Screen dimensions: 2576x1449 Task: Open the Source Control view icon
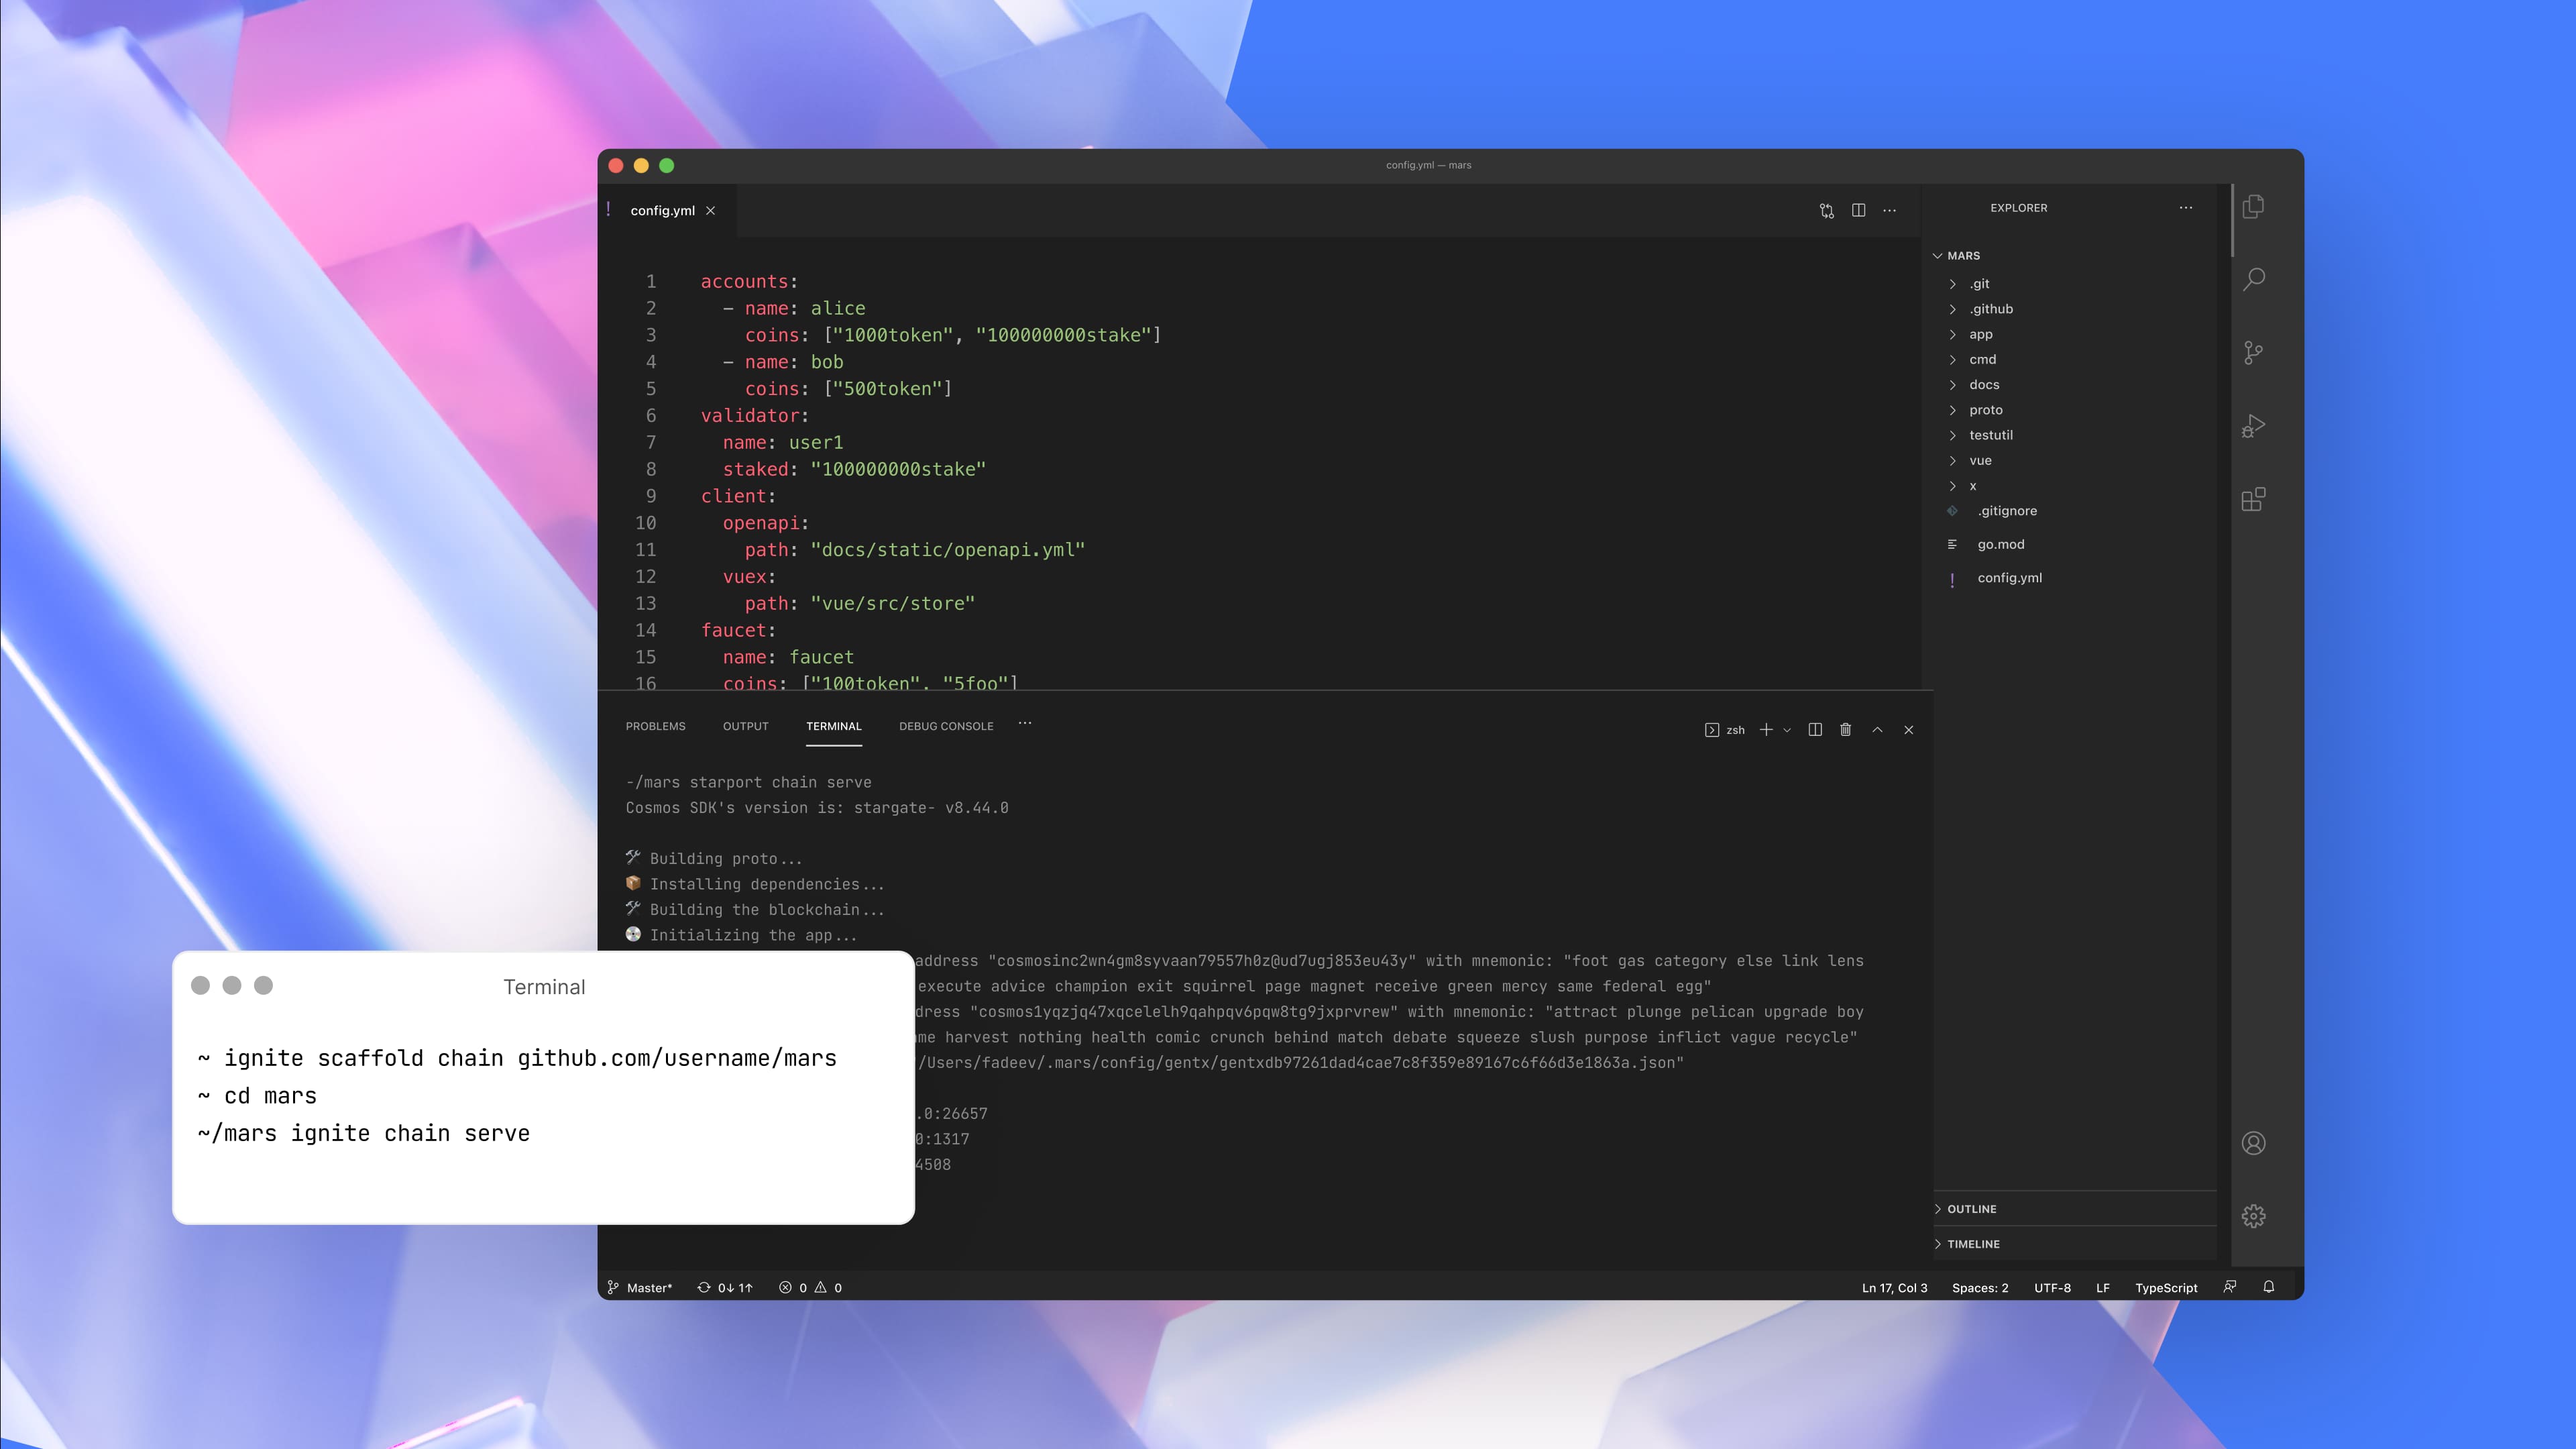pos(2253,352)
